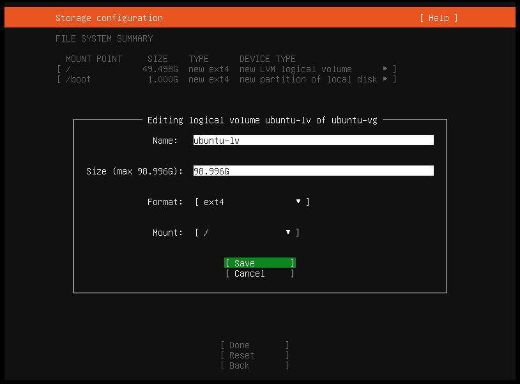Click the dialog title Editing logical volume
Viewport: 520px width, 384px height.
pyautogui.click(x=263, y=120)
